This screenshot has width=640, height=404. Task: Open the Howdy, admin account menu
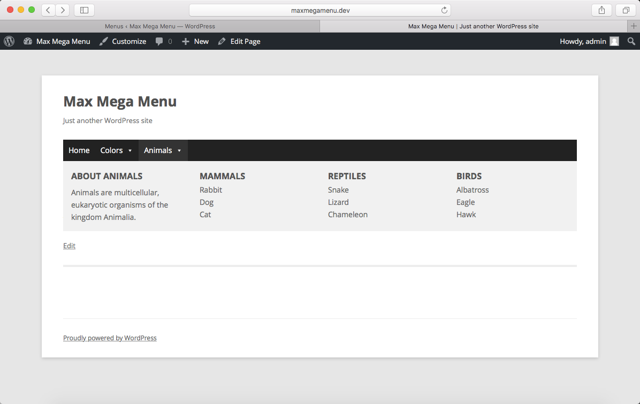pos(583,41)
